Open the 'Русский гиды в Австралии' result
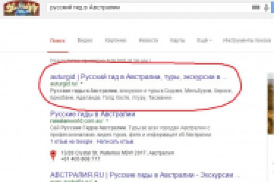Screen dimensions: 274x182 [x=92, y=114]
